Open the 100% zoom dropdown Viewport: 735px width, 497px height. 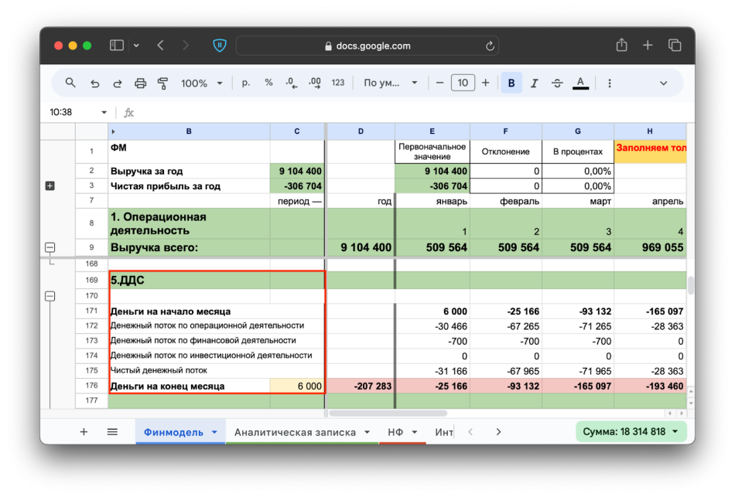[x=201, y=83]
